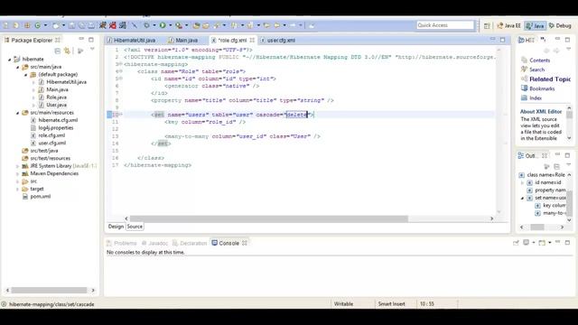Collapse the hibernate project node
578x325 pixels.
point(10,59)
